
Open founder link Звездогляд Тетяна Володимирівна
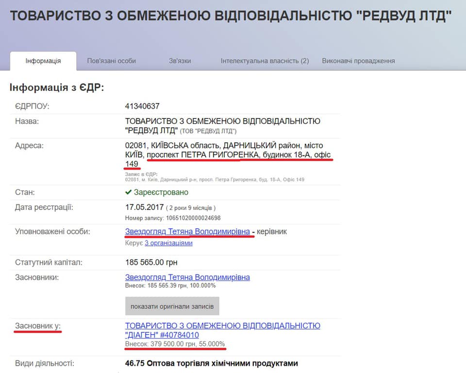[x=186, y=277]
